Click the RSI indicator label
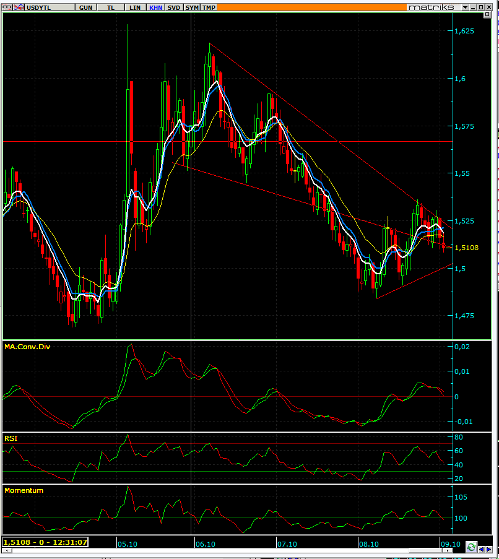 click(x=11, y=438)
